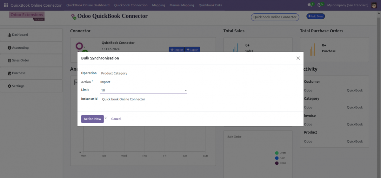
Task: Open QuickBook Online Dashboard menu
Action: click(88, 5)
